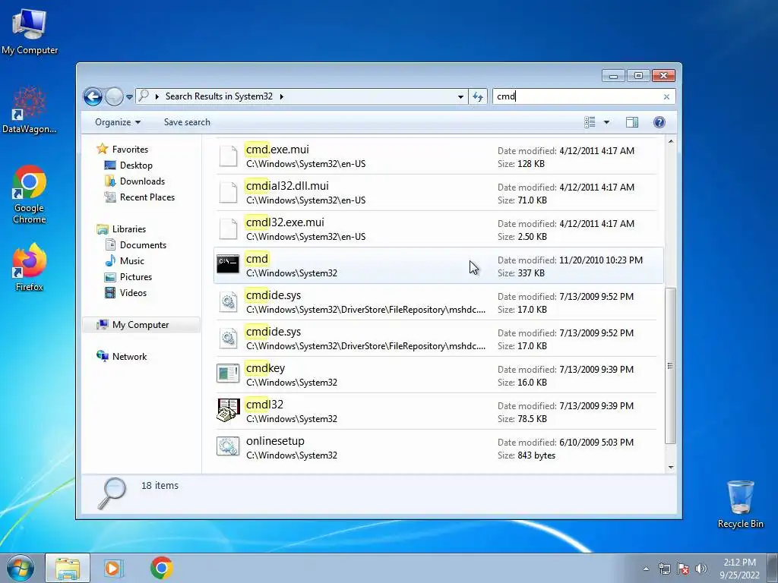
Task: Select the cmd command prompt icon
Action: [x=228, y=264]
